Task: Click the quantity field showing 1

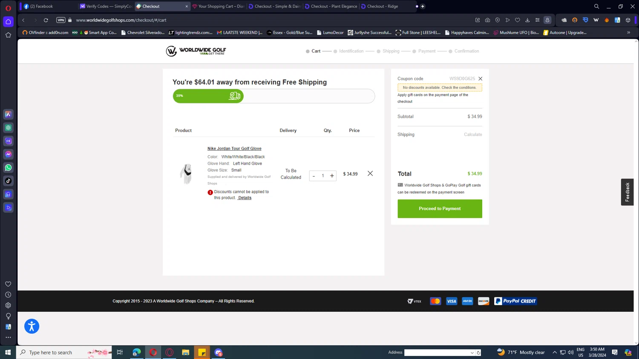Action: coord(323,176)
